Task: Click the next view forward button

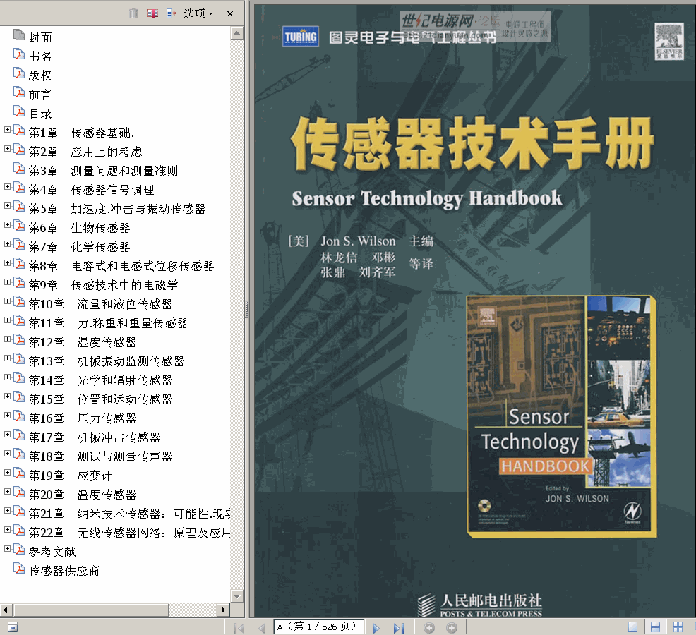Action: point(452,628)
